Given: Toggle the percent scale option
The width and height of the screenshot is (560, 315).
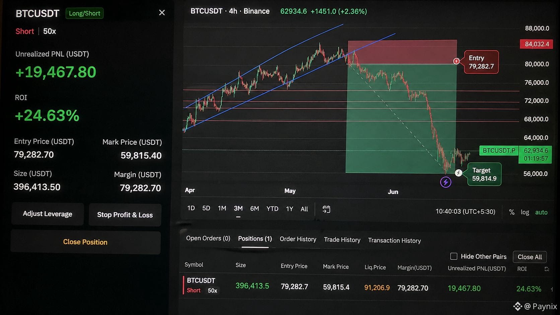Looking at the screenshot, I should (x=512, y=212).
